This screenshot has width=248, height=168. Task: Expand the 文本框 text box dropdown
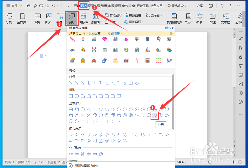(231, 22)
